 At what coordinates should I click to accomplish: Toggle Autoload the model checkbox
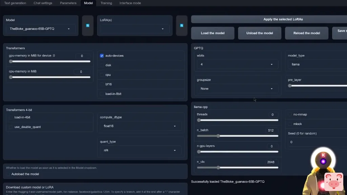tap(8, 174)
